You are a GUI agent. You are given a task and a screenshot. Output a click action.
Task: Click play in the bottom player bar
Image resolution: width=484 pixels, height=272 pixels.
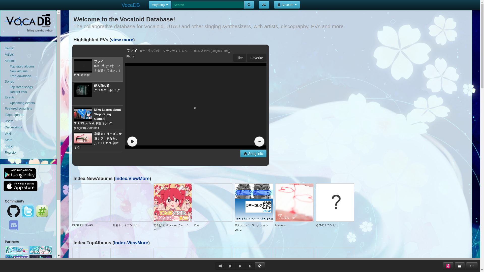click(240, 266)
